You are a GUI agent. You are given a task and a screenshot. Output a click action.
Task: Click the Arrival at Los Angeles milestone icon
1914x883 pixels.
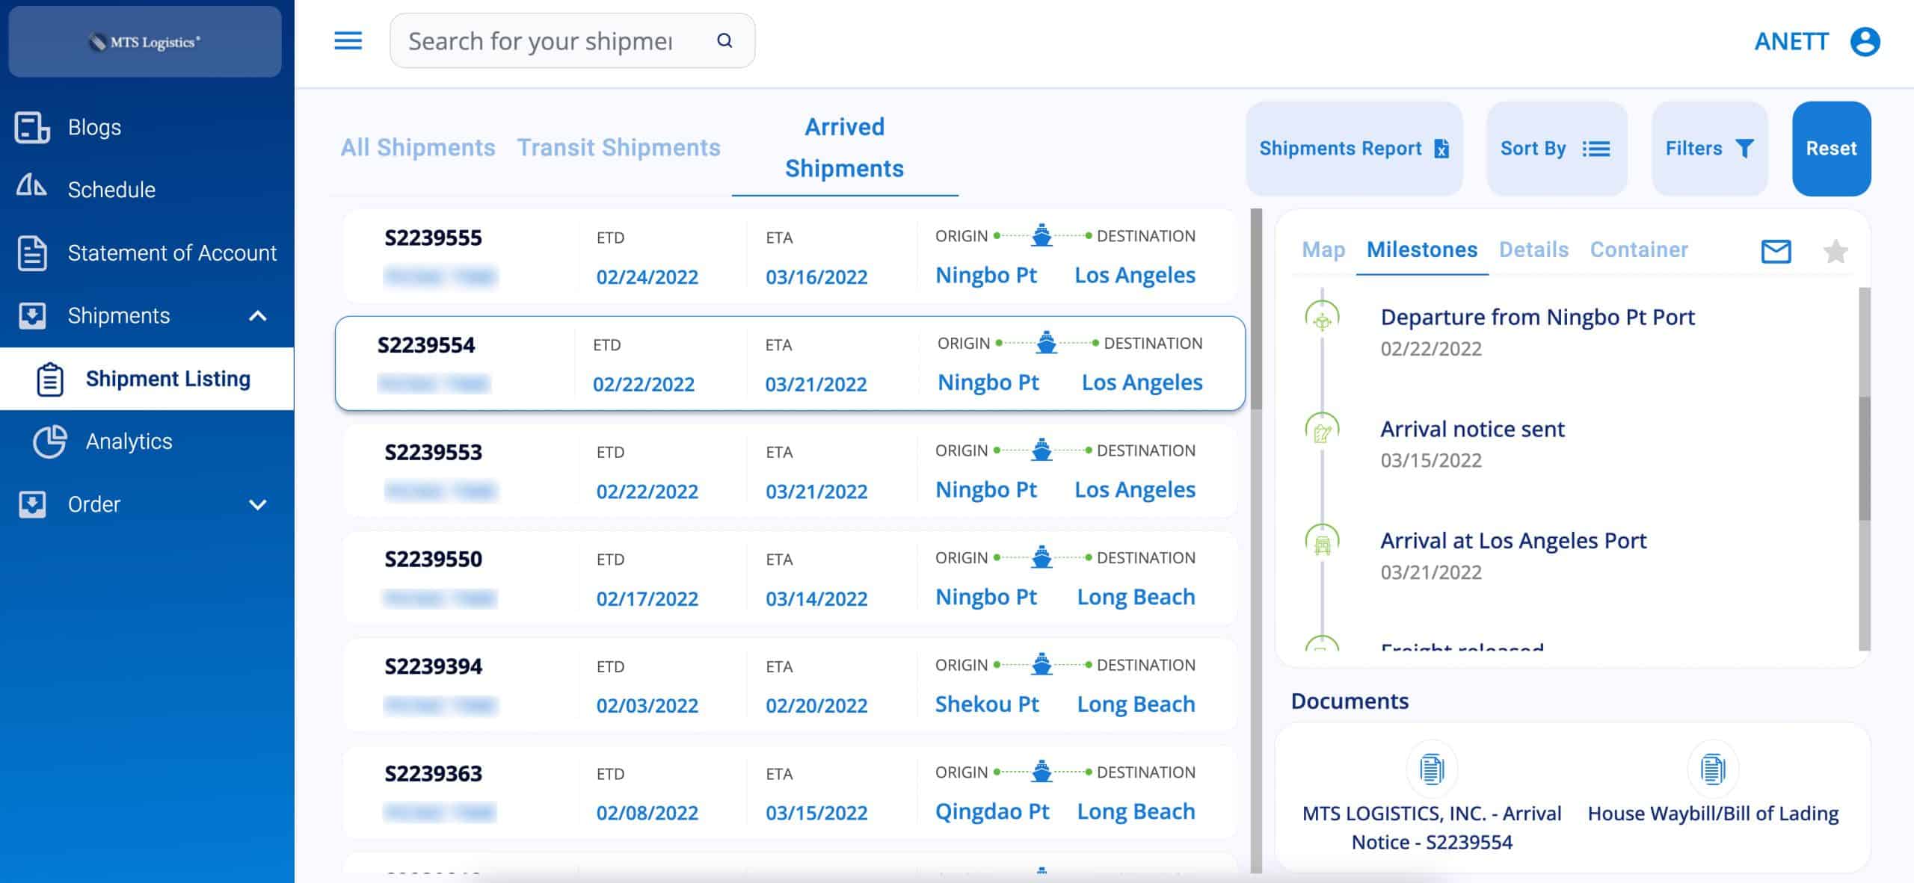[x=1322, y=541]
